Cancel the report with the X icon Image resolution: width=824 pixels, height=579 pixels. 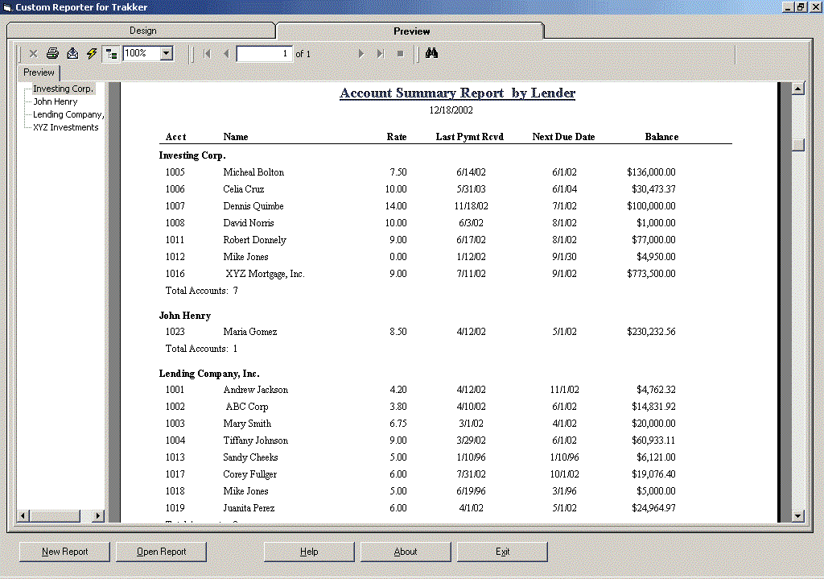[33, 53]
